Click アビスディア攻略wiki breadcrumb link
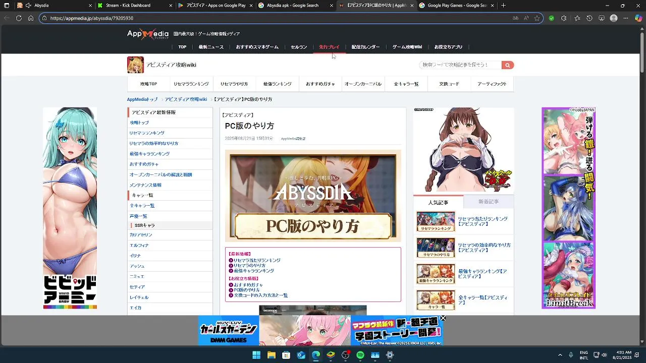The height and width of the screenshot is (363, 646). coord(186,99)
